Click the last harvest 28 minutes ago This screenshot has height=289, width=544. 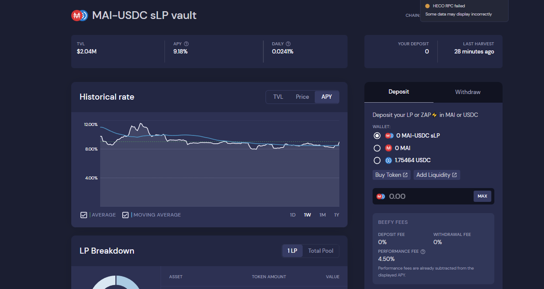tap(474, 51)
